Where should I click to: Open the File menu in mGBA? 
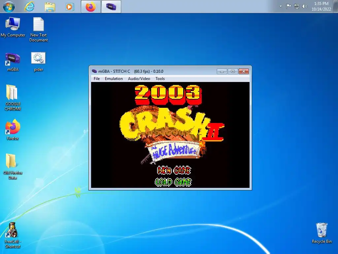pyautogui.click(x=97, y=79)
